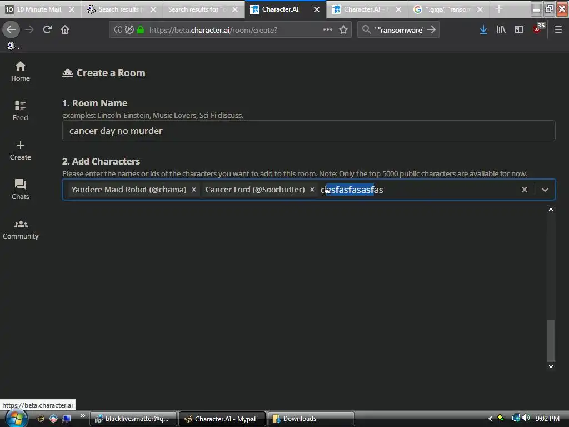Show hidden tray icons arrow

(x=490, y=419)
